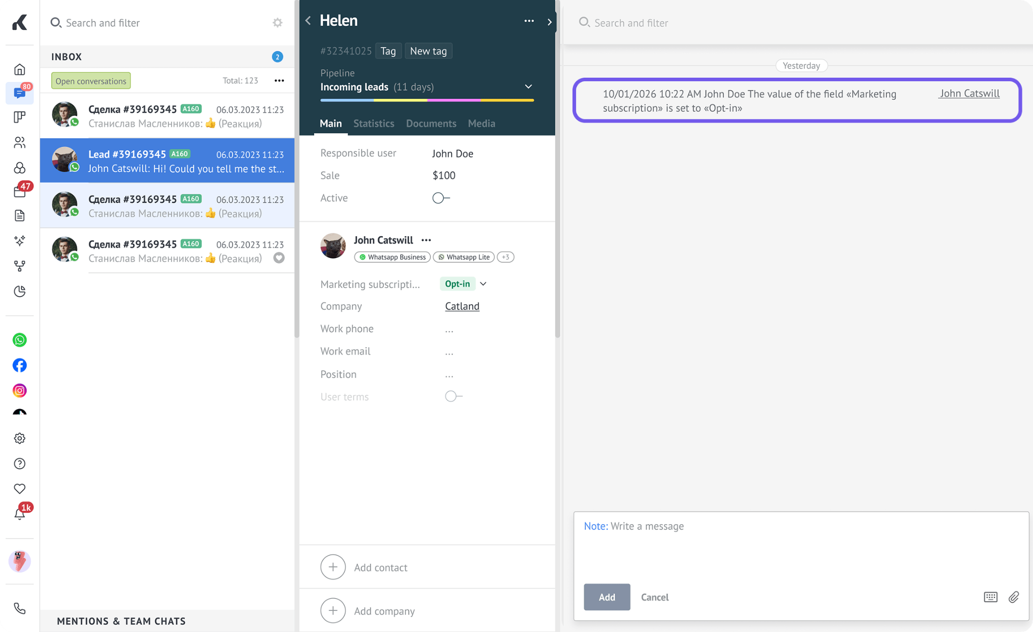Open the documents list sidebar icon

(x=20, y=215)
